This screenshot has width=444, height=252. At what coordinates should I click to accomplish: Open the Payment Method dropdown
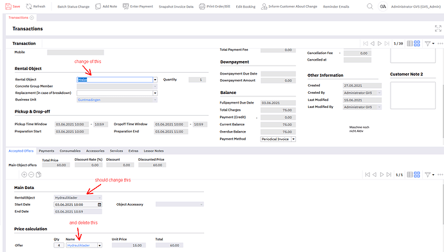click(293, 139)
